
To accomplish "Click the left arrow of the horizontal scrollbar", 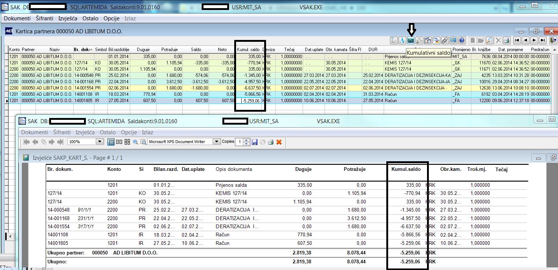I will point(10,236).
